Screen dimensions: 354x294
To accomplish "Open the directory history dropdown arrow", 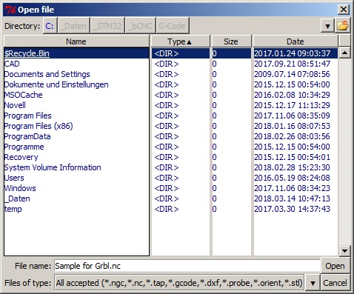I will click(x=327, y=26).
